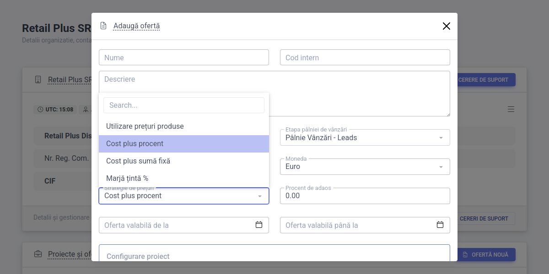Viewport: 549px width, 274px height.
Task: Expand the Etapa pâlniei de vânzări dropdown
Action: click(x=441, y=138)
